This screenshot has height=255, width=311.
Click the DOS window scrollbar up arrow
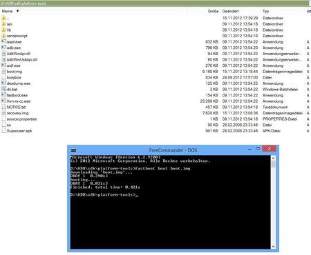click(273, 158)
